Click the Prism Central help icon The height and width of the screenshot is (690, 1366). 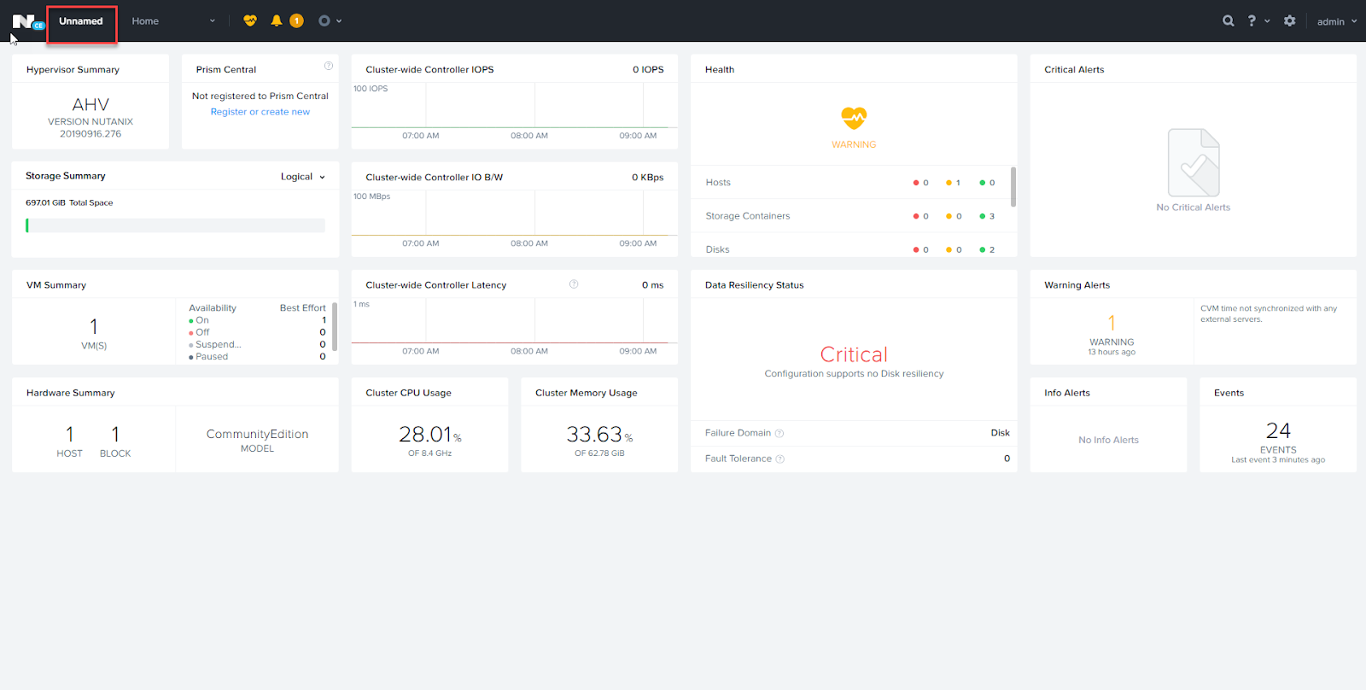tap(329, 66)
